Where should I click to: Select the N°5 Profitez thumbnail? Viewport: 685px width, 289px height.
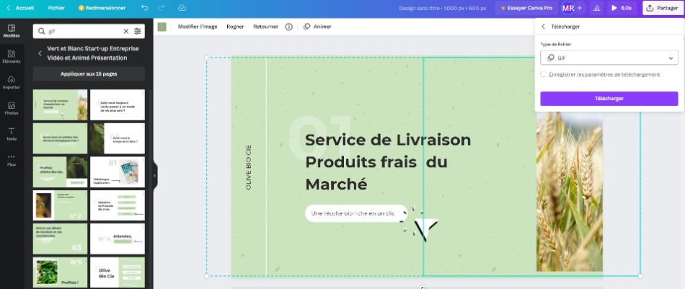tap(61, 272)
